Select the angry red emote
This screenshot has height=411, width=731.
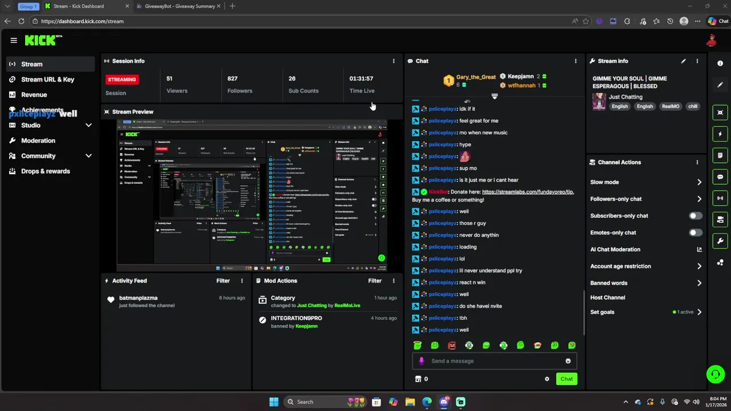pos(452,345)
